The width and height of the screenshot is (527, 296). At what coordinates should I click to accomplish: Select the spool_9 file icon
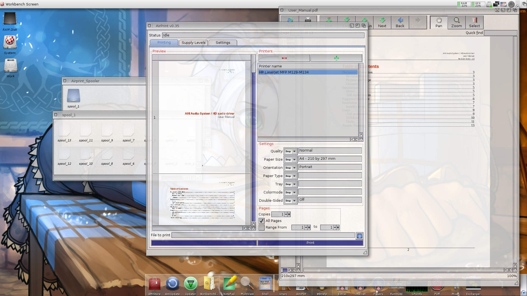point(107,130)
